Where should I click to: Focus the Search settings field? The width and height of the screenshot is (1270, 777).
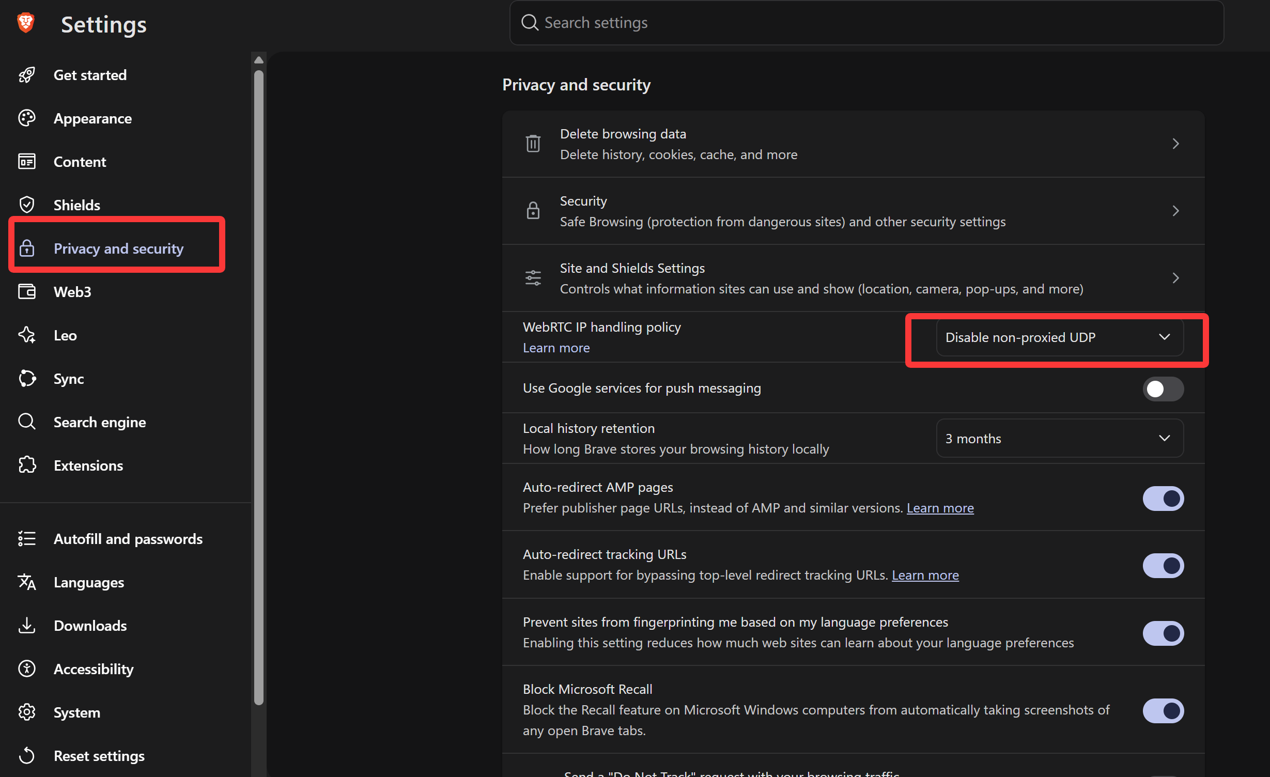866,23
